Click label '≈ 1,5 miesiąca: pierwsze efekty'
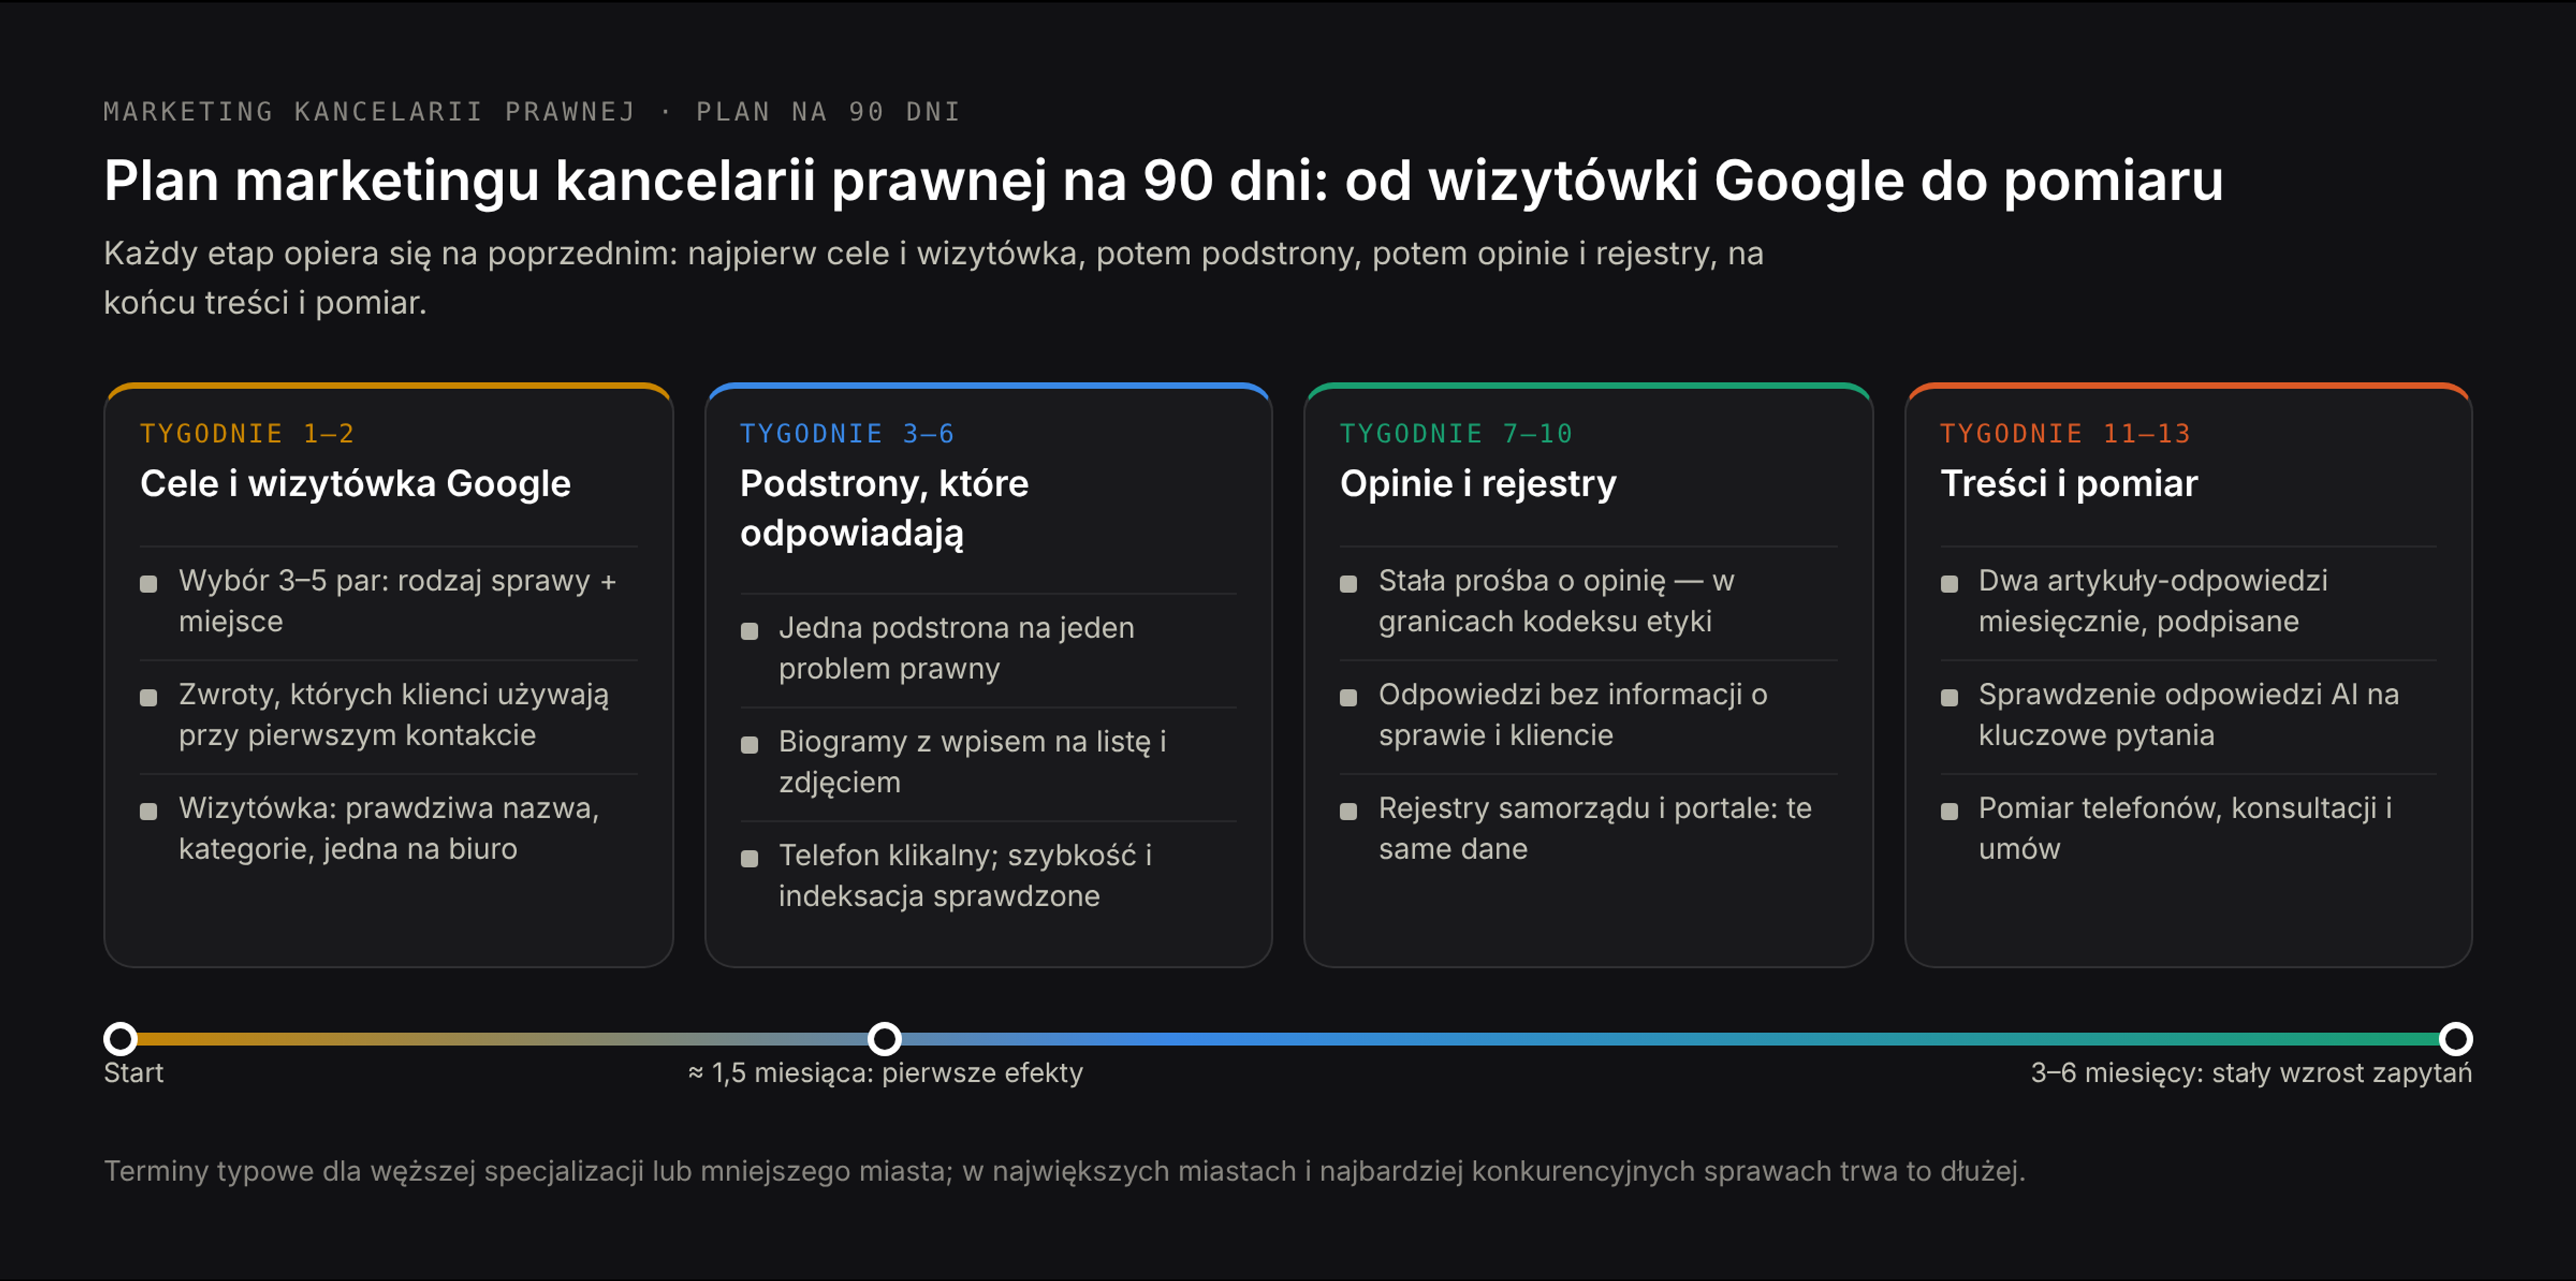Viewport: 2576px width, 1281px height. pyautogui.click(x=885, y=1073)
